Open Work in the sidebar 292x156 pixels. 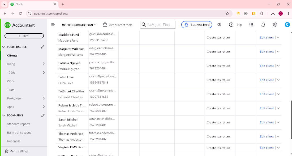(11, 81)
